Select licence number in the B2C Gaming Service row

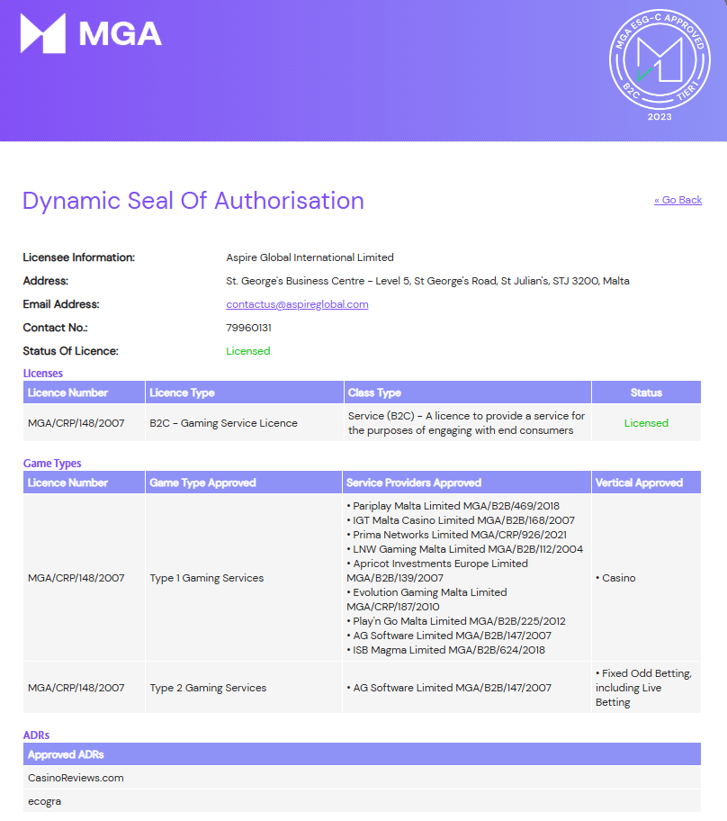76,423
